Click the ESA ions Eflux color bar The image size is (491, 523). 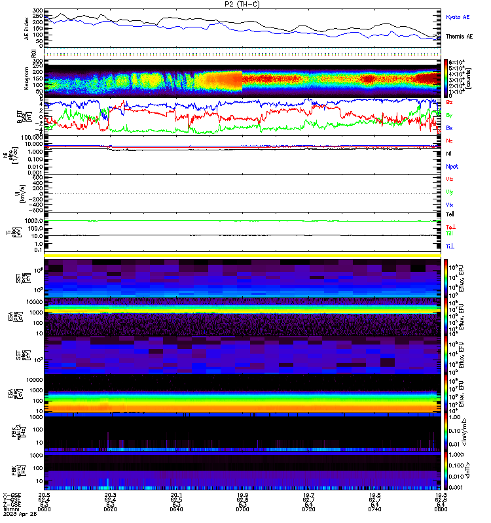pos(446,317)
